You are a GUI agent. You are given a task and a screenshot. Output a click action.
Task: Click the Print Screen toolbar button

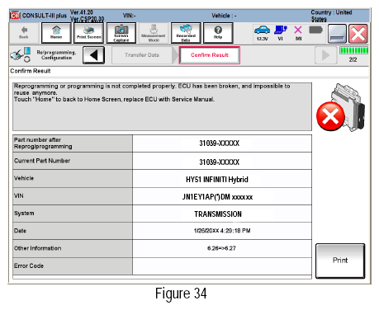(88, 33)
